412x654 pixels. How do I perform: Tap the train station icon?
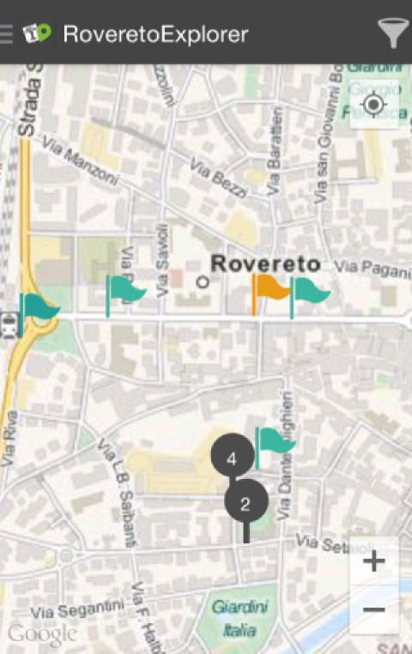(9, 324)
